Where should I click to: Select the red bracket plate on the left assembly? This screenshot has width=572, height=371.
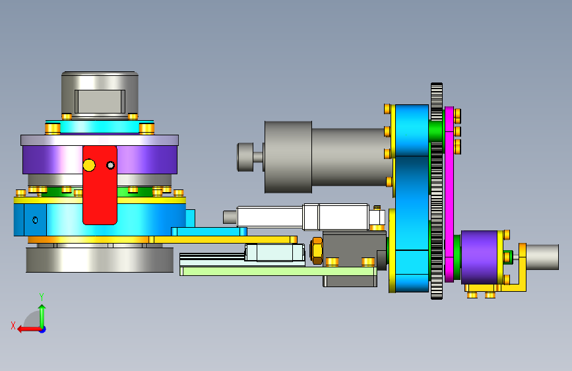100,185
